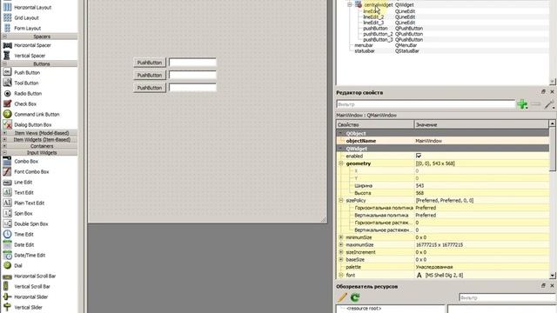Select the Time Edit widget icon

tap(7, 234)
